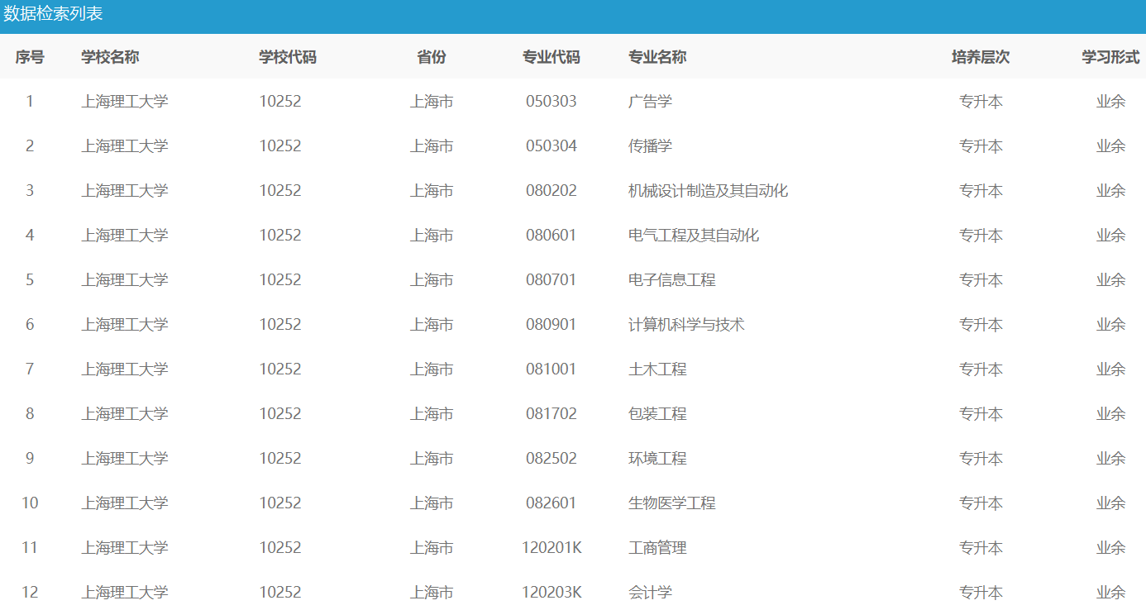Click major code 080601
Viewport: 1146px width, 610px height.
(x=552, y=236)
